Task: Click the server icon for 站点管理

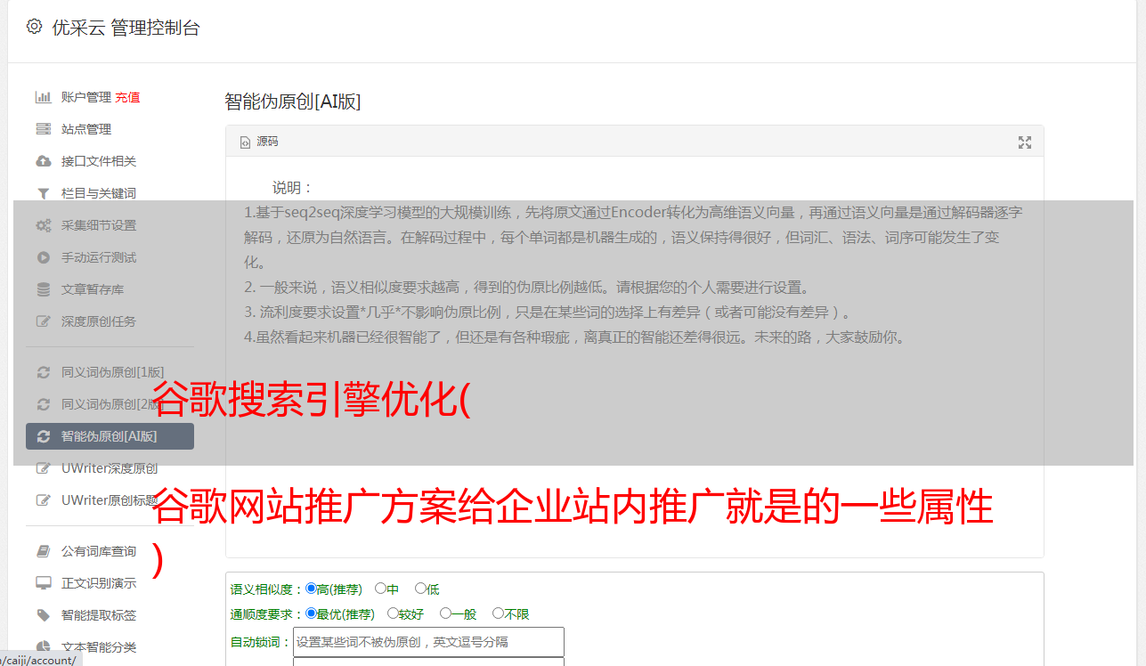Action: click(x=43, y=129)
